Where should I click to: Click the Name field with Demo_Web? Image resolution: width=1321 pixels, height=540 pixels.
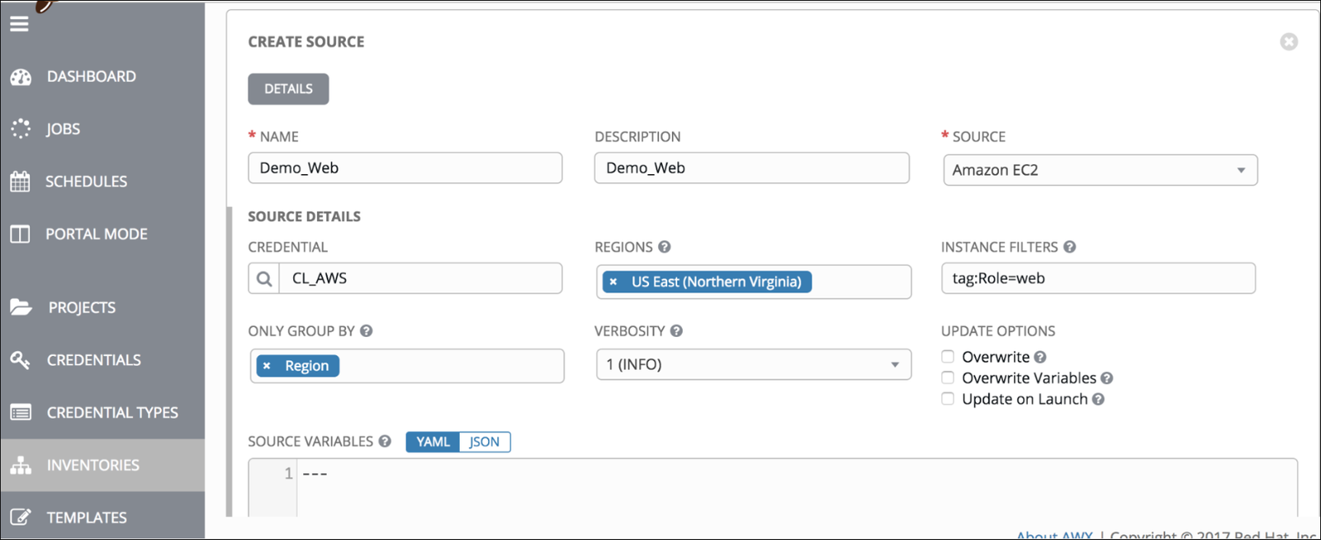coord(405,168)
